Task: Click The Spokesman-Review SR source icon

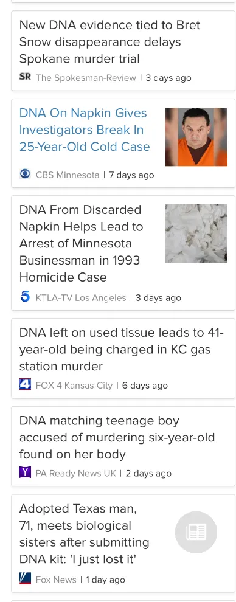Action: [25, 77]
